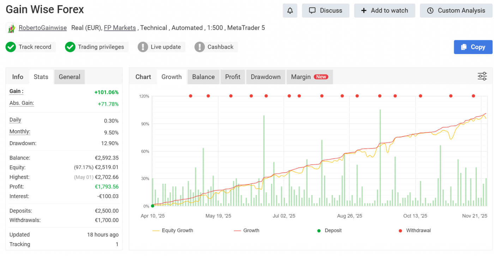Toggle Equity Growth series in legend
494x256 pixels.
click(x=173, y=231)
